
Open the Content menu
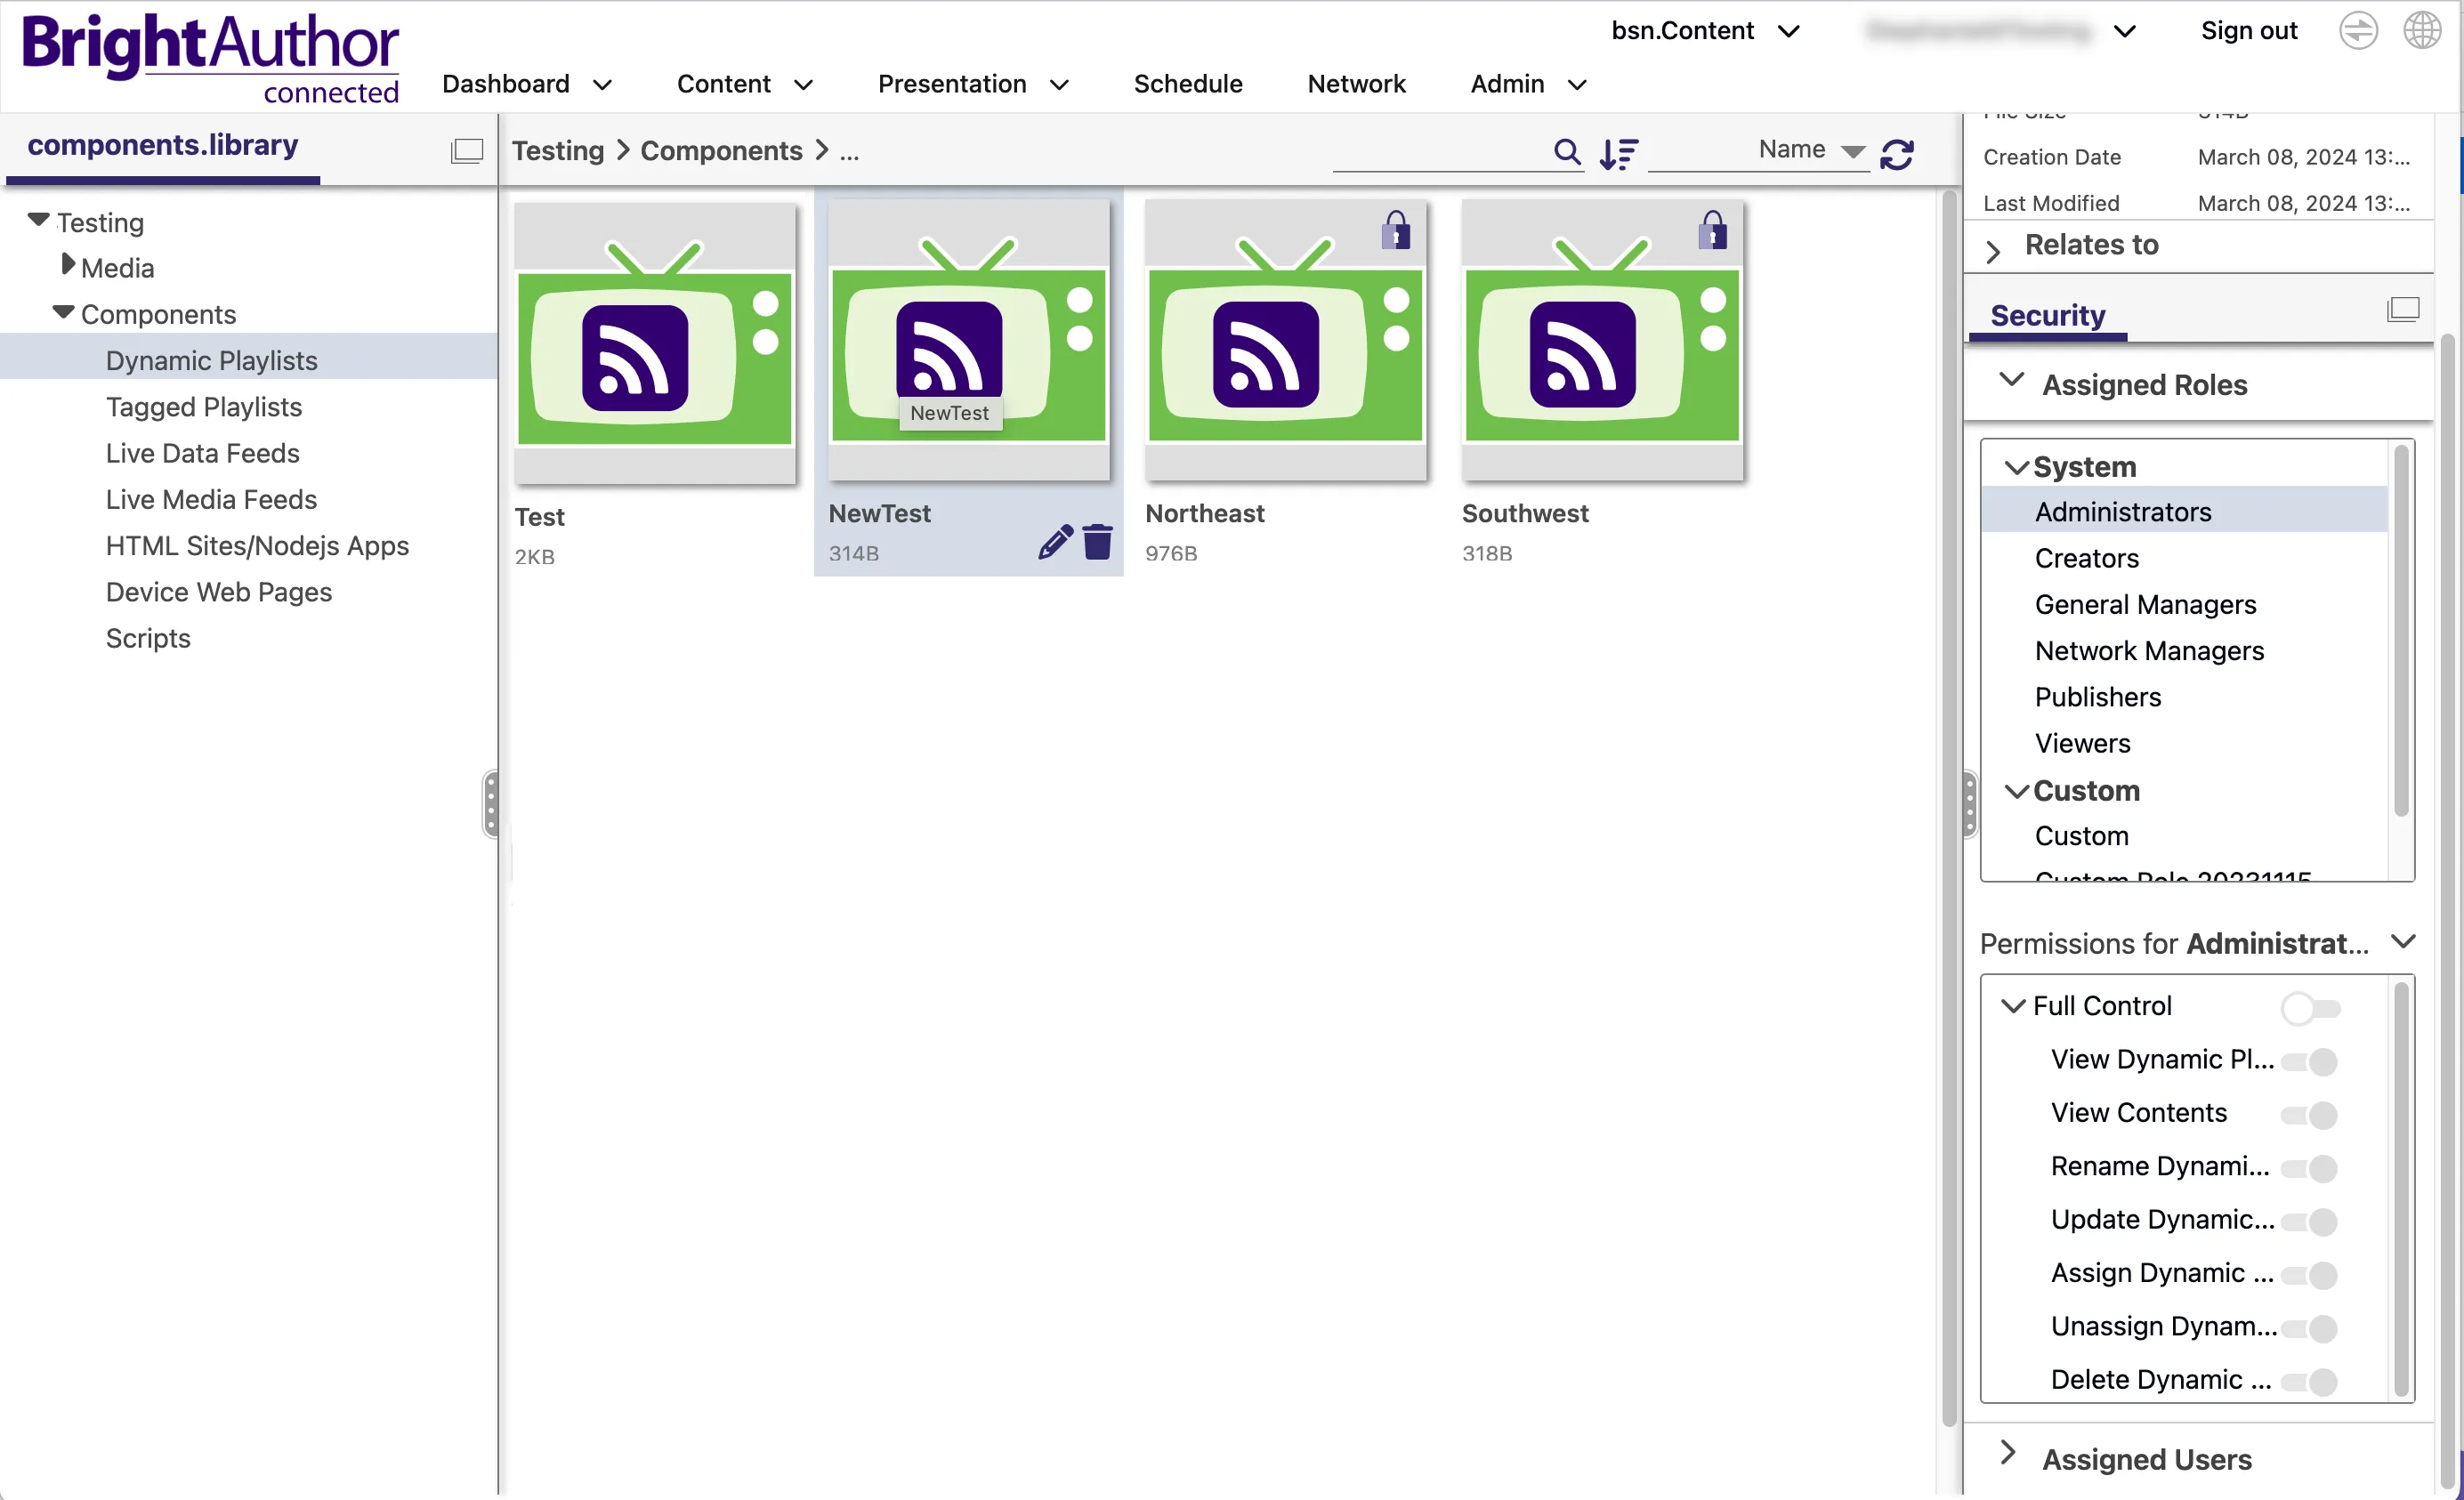pyautogui.click(x=744, y=84)
